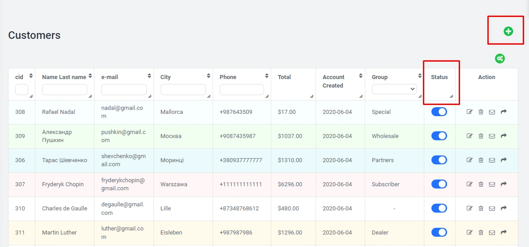529x247 pixels.
Task: Focus the Phone filter text field
Action: (x=242, y=90)
